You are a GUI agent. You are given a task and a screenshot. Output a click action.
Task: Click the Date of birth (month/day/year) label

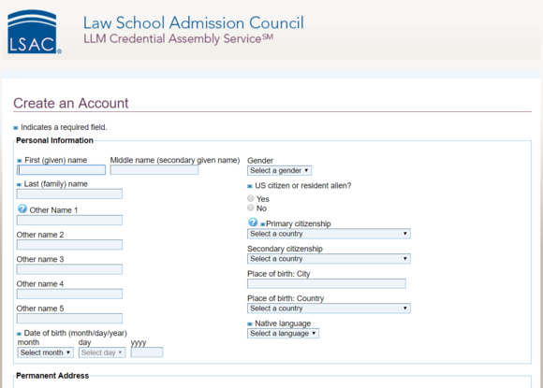(x=76, y=333)
